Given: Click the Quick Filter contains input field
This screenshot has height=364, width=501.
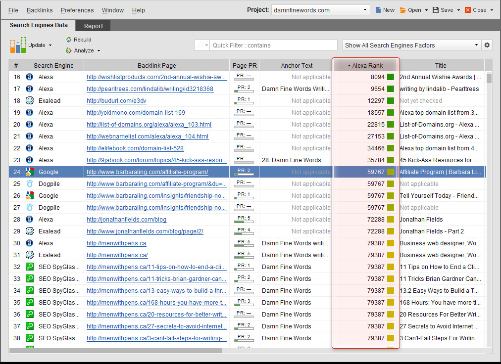Looking at the screenshot, I should tap(274, 45).
